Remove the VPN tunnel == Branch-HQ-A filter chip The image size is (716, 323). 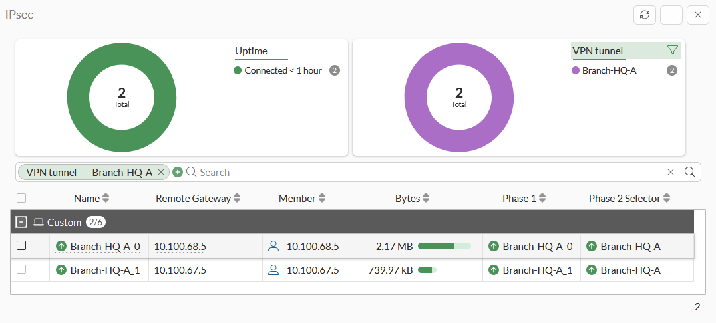(x=161, y=172)
